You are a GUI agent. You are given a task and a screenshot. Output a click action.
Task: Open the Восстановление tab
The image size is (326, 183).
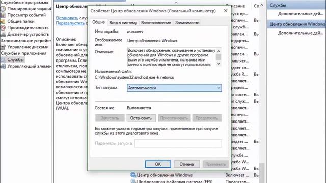(x=156, y=23)
